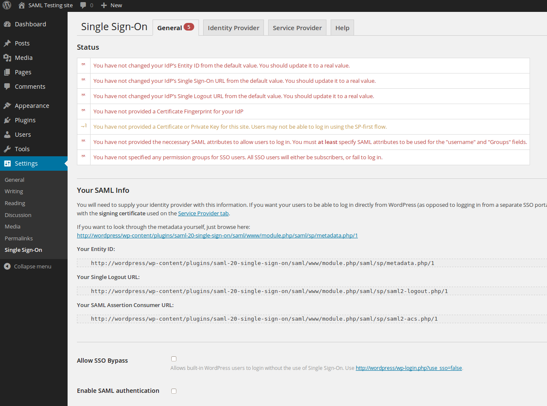547x406 pixels.
Task: Open Single Sign-On settings submenu item
Action: 23,250
